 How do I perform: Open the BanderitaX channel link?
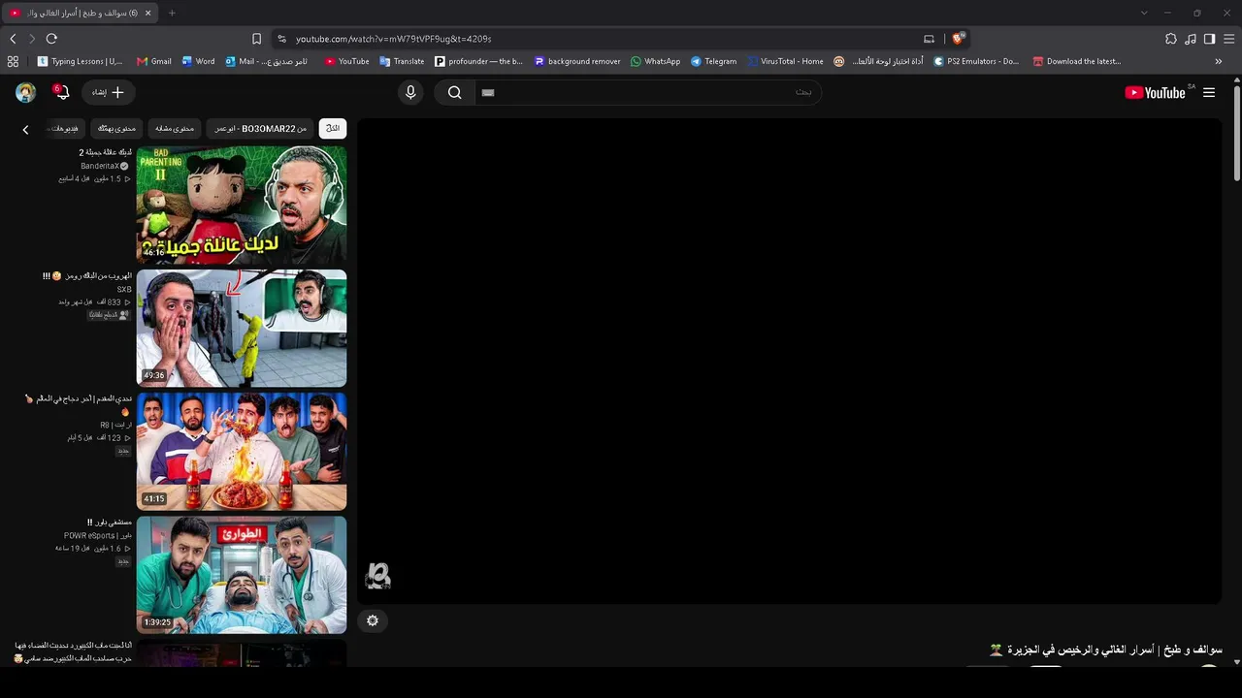pyautogui.click(x=100, y=166)
